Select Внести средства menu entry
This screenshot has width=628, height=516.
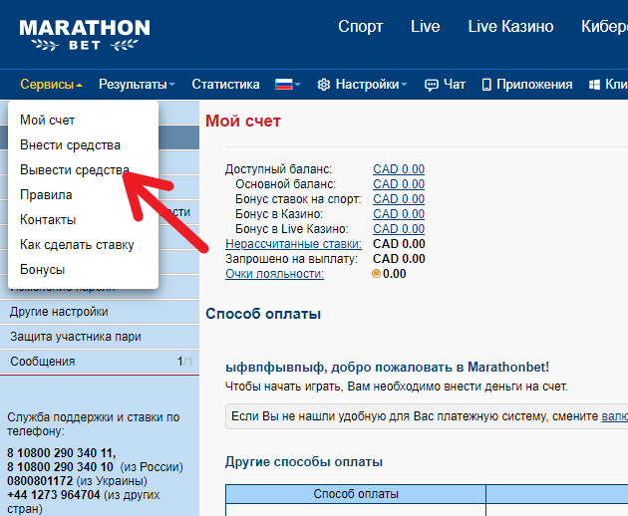(70, 144)
